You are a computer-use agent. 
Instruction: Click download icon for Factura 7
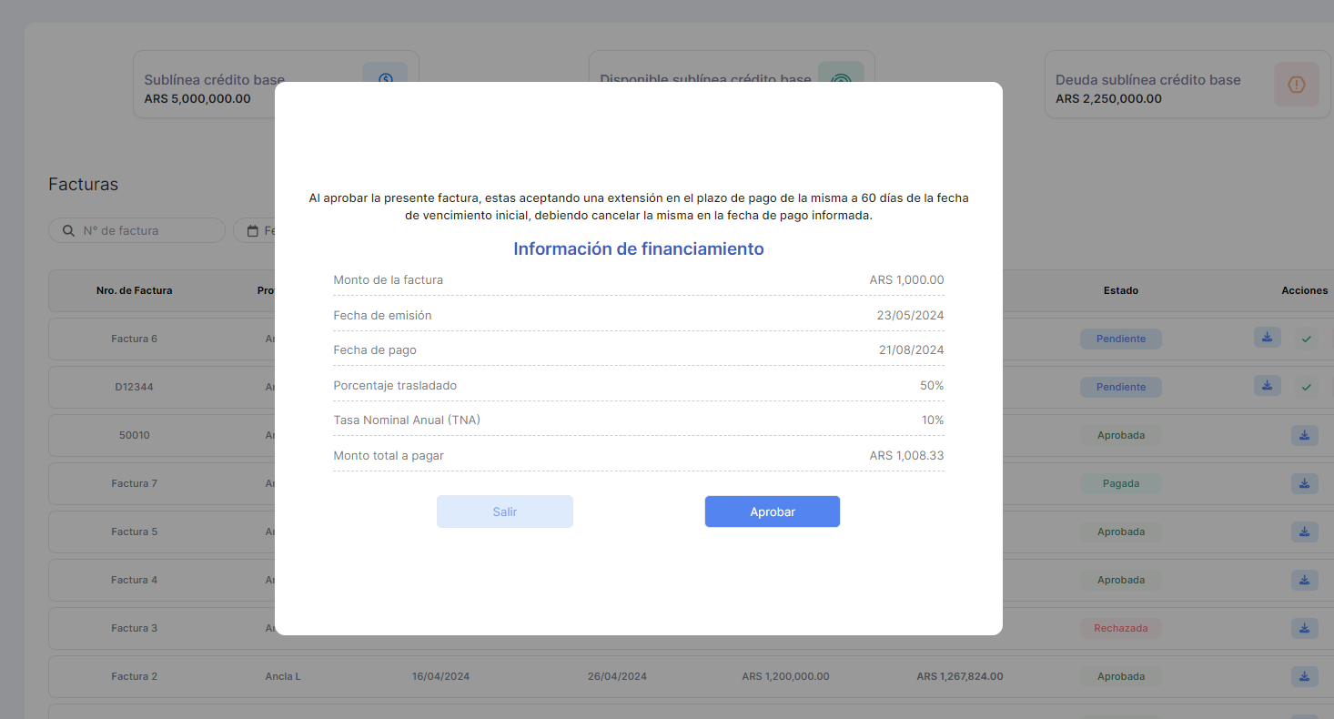point(1304,483)
